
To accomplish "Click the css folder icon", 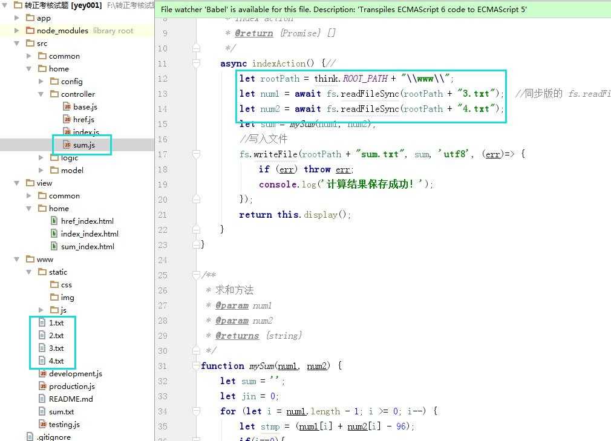I will [54, 284].
